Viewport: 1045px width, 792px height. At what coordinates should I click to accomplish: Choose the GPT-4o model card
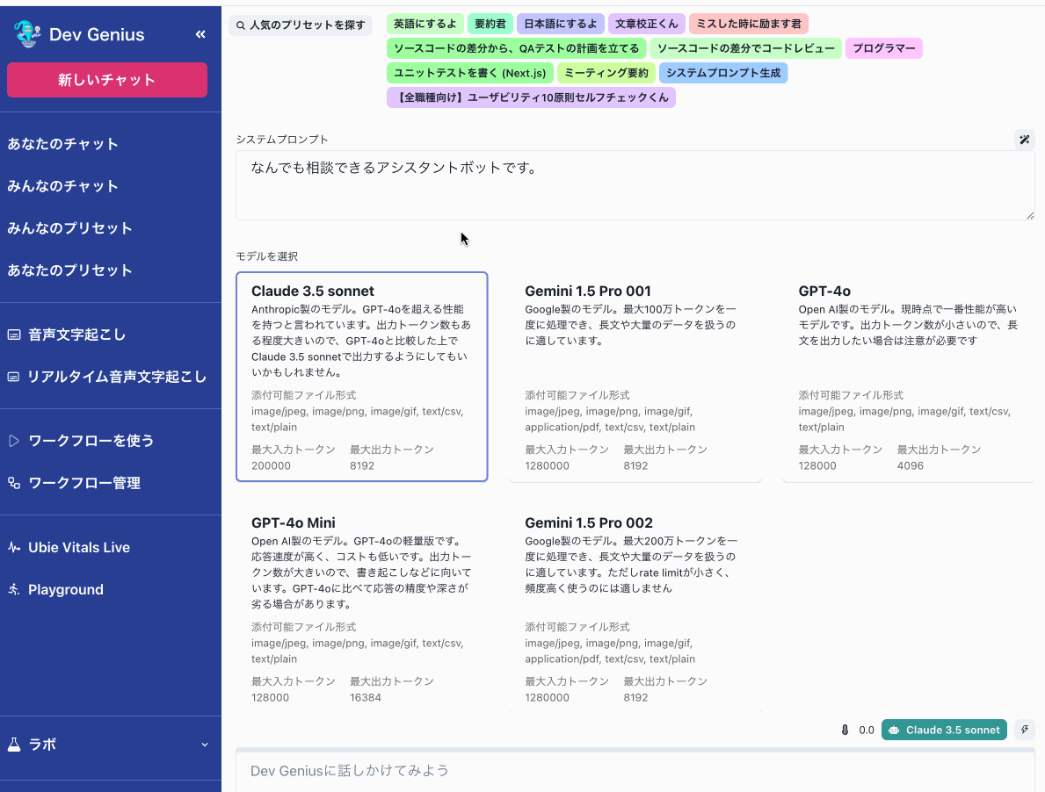tap(909, 377)
